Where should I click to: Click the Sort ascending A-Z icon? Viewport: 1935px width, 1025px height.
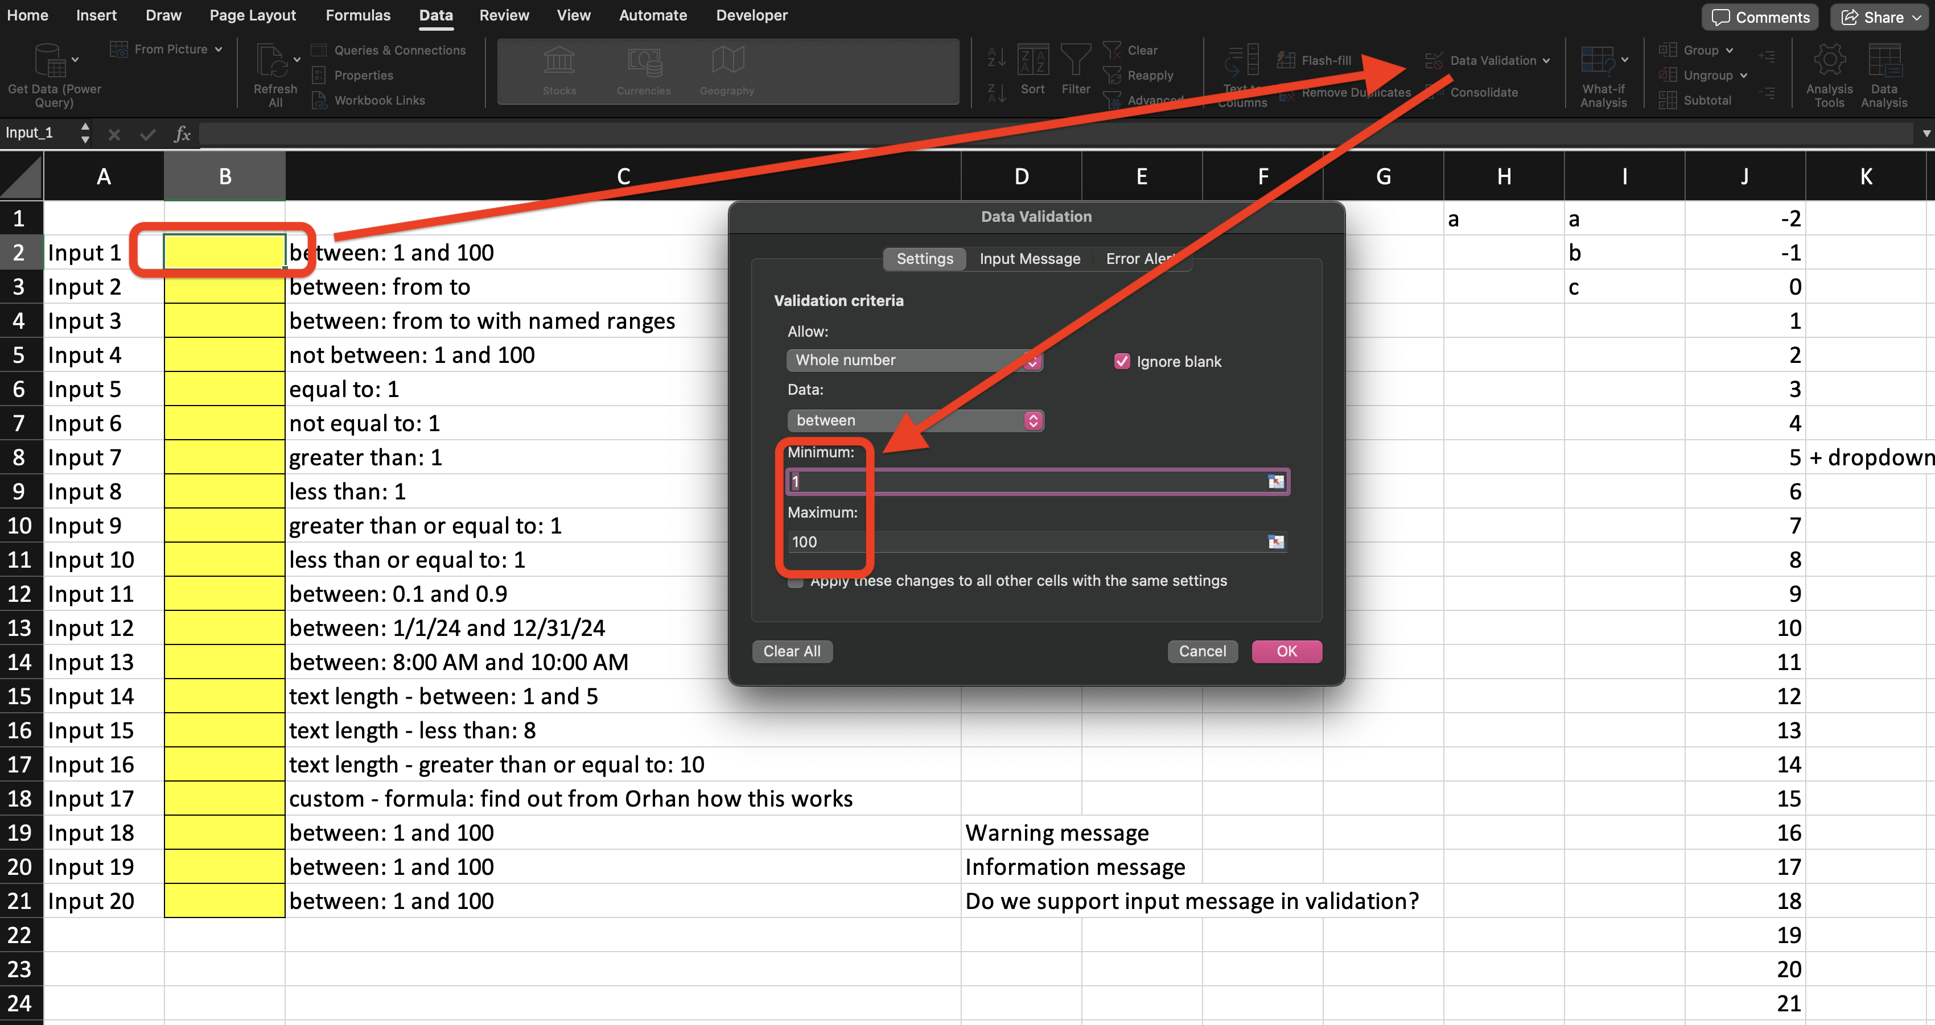coord(996,57)
